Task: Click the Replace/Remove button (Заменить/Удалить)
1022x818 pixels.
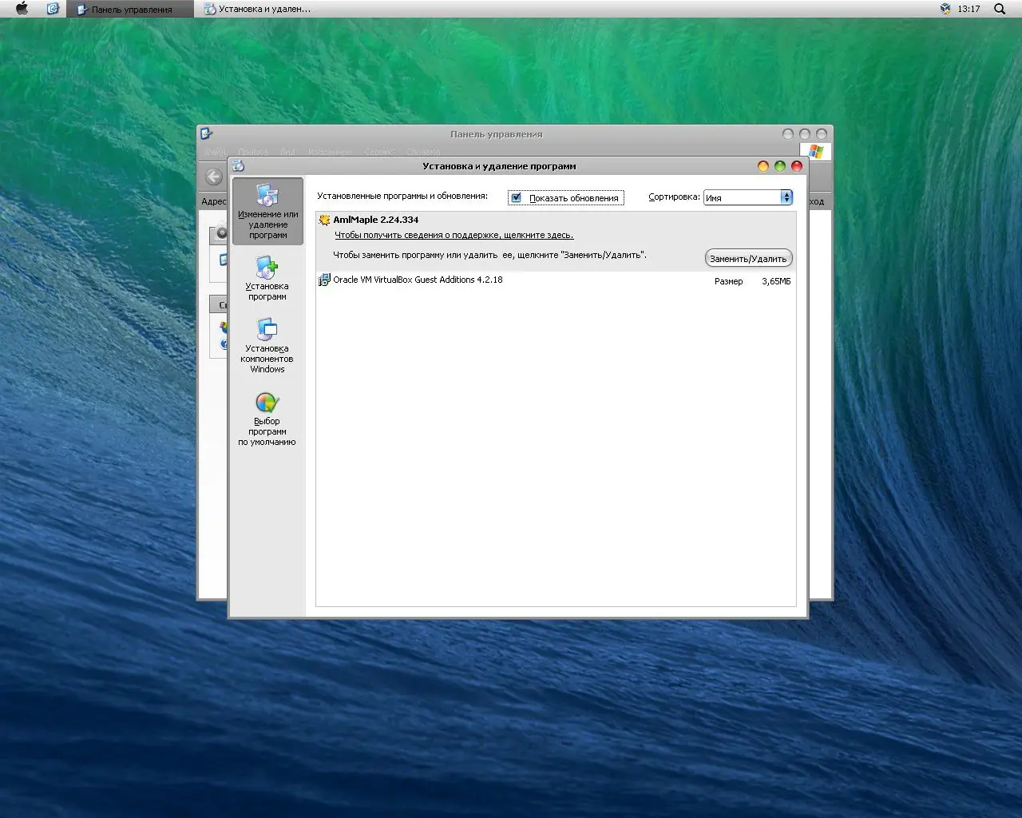Action: pos(748,258)
